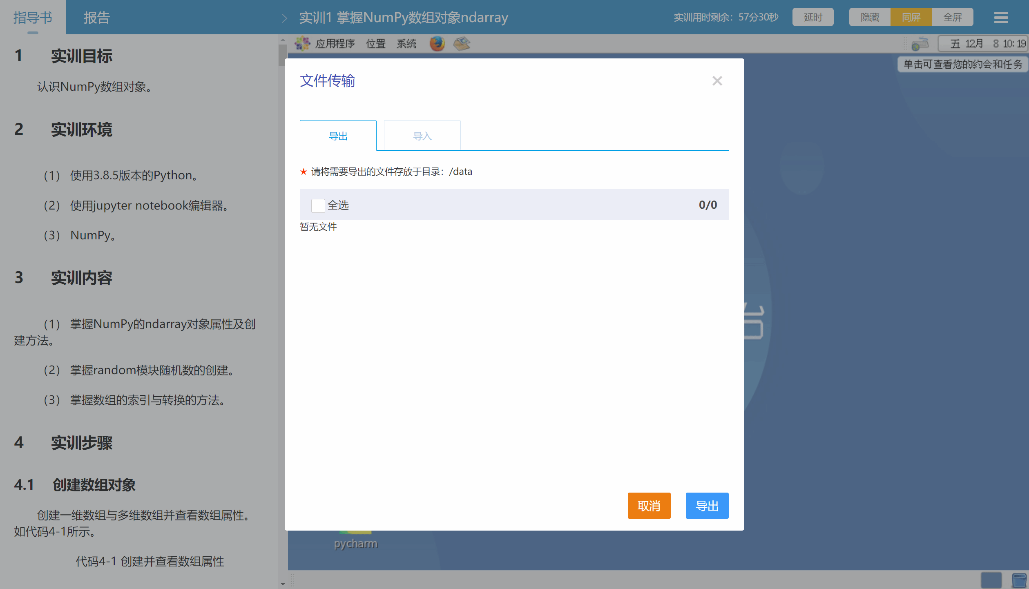The height and width of the screenshot is (589, 1029).
Task: Select the Export (导出) tab
Action: point(338,136)
